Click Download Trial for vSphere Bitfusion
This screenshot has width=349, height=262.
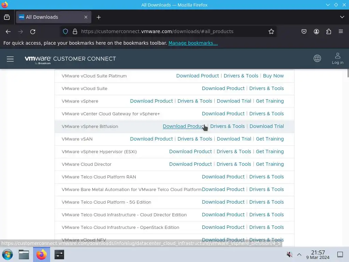(x=267, y=126)
